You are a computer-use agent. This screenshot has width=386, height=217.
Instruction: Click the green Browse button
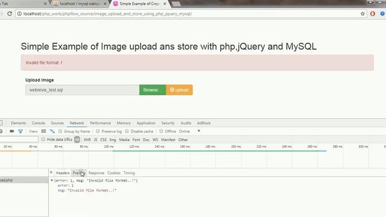coord(153,90)
